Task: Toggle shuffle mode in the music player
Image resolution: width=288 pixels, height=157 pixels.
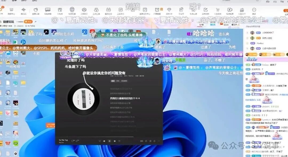Action: click(99, 141)
